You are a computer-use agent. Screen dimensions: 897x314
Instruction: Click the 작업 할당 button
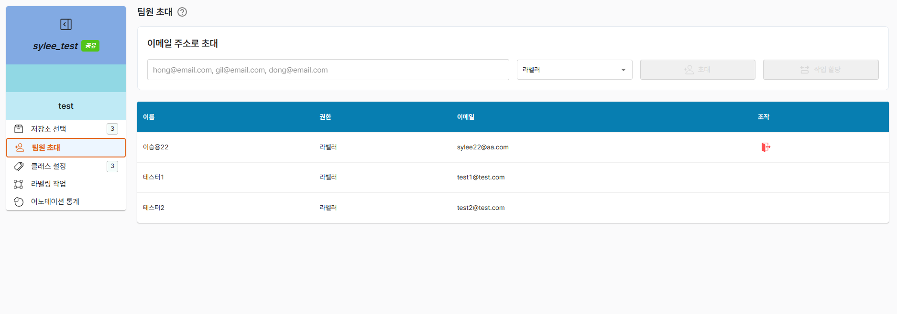coord(820,70)
